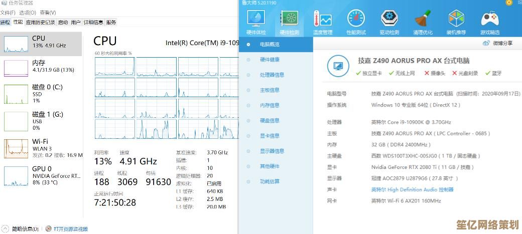Open 温度管理 thermometer icon
The width and height of the screenshot is (522, 234).
pos(323,19)
